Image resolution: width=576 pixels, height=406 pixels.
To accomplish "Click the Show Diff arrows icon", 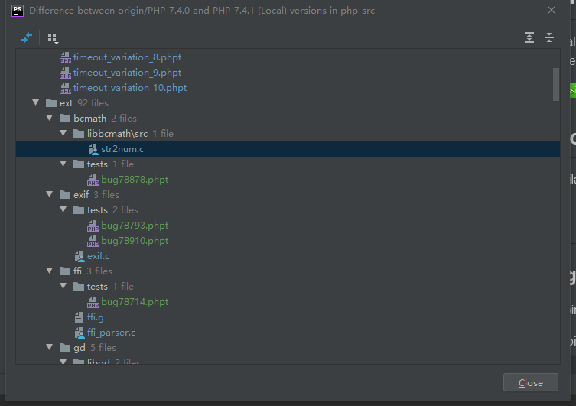I will click(x=27, y=37).
